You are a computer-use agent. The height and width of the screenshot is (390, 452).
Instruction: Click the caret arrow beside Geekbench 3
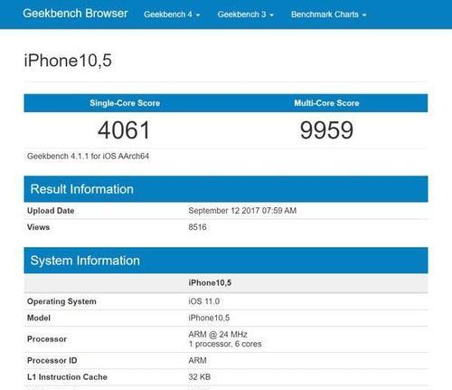pyautogui.click(x=271, y=15)
